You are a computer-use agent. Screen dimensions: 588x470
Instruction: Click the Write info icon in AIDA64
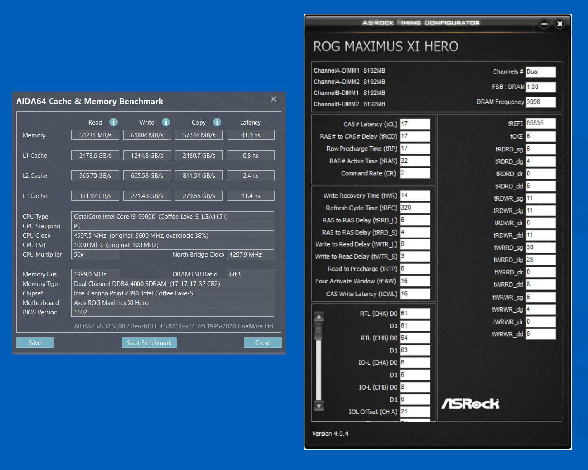[166, 122]
